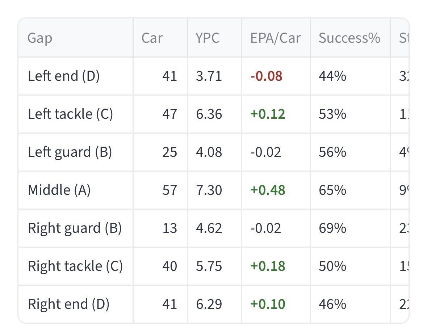The image size is (427, 336).
Task: Click the green +0.48 EPA value
Action: click(268, 190)
